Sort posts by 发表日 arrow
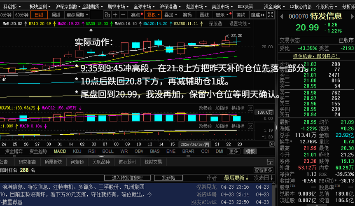The height and width of the screenshot is (206, 355). point(271,178)
